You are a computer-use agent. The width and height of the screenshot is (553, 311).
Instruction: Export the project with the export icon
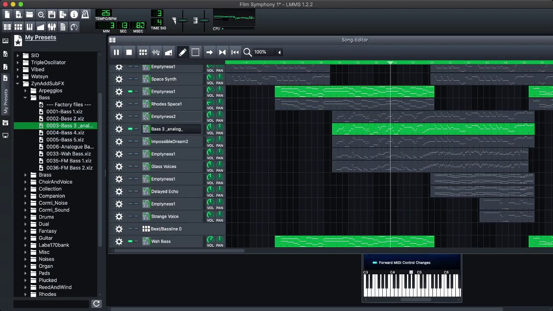63,15
